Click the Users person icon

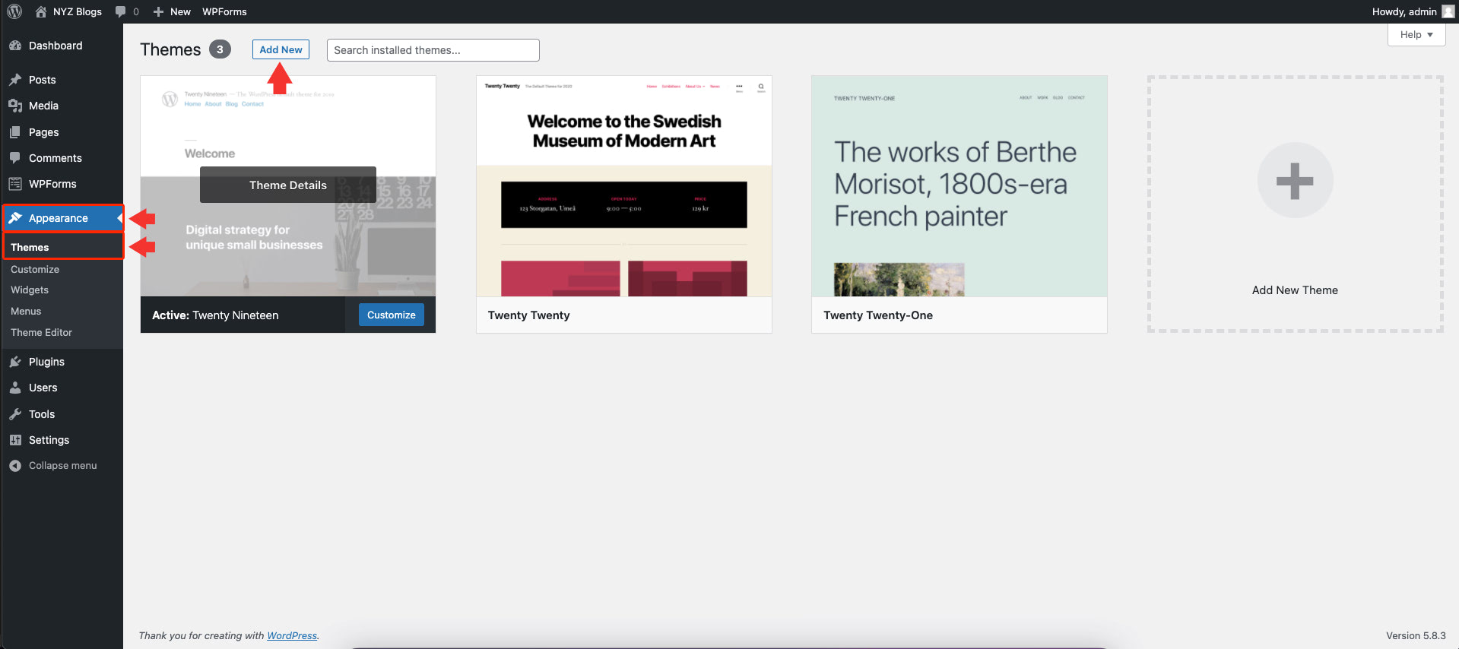tap(15, 388)
